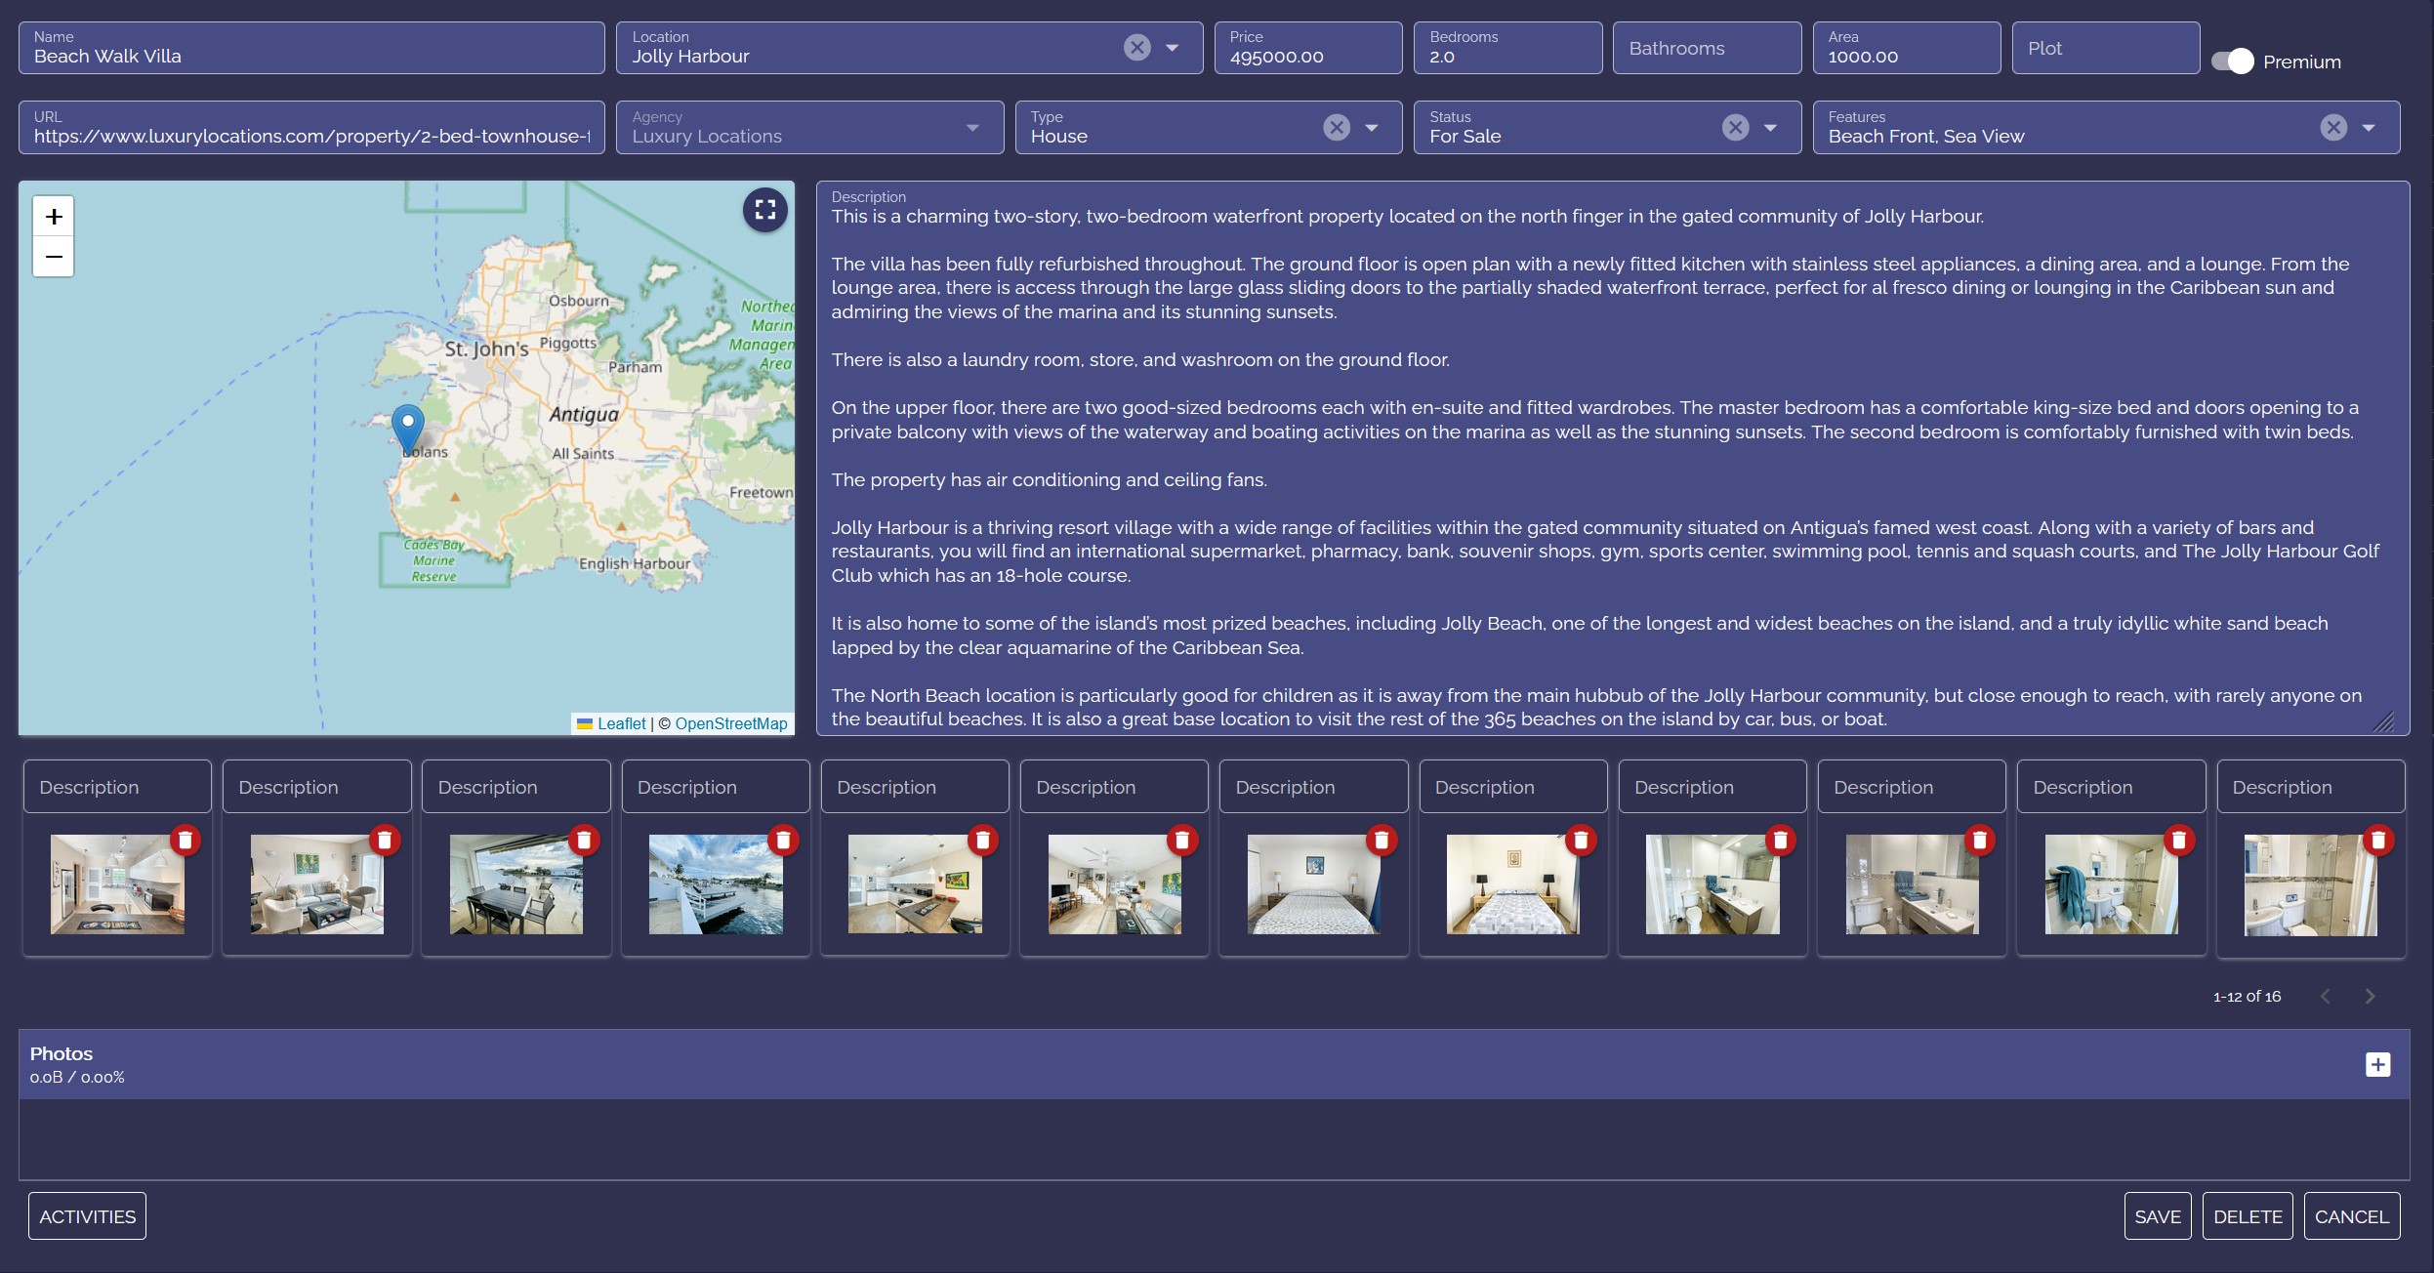
Task: Open the Agency dropdown
Action: click(971, 128)
